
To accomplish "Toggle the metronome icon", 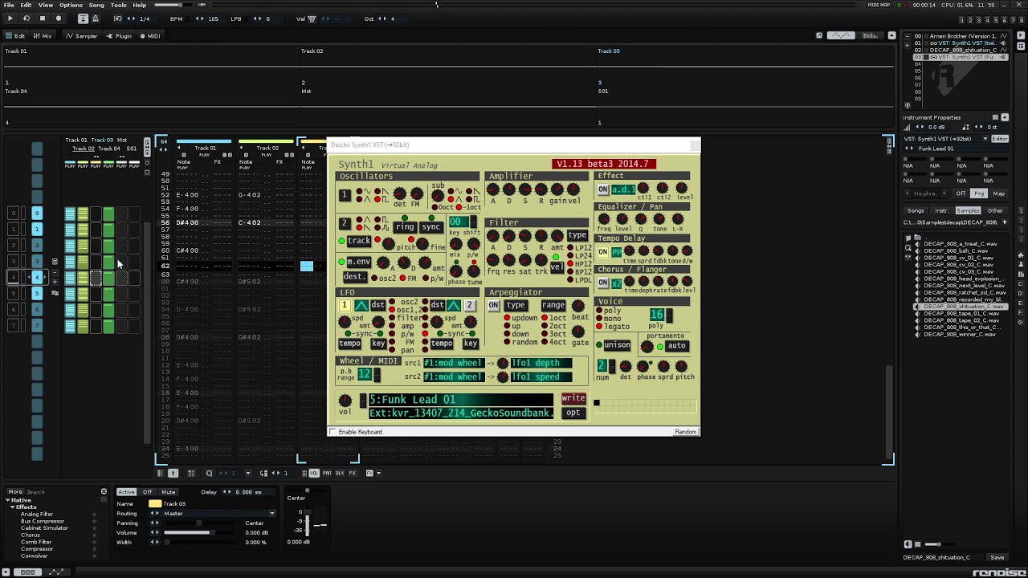I will click(96, 18).
